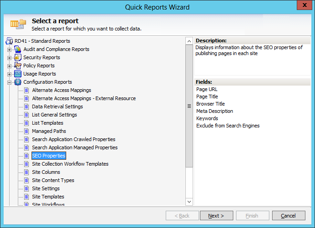Image resolution: width=315 pixels, height=228 pixels.
Task: Click the Policy Reports icon
Action: [x=18, y=66]
